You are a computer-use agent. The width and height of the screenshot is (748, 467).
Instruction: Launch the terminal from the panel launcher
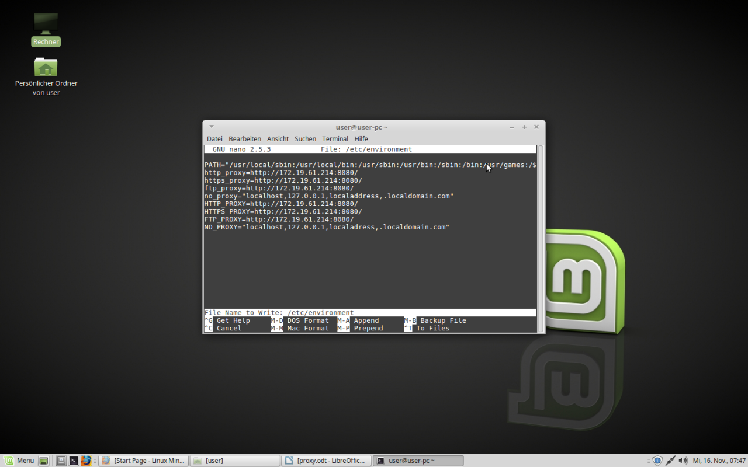74,461
